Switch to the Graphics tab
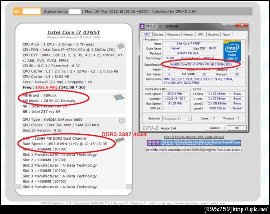The image size is (270, 214). tap(213, 35)
